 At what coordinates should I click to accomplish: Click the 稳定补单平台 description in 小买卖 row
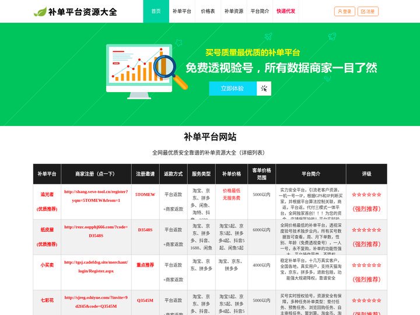point(311,269)
